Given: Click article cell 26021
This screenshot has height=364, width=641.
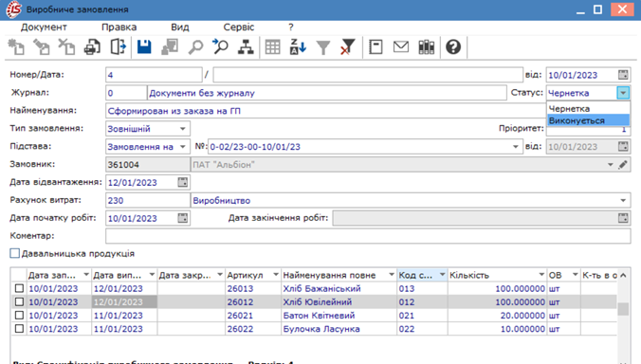Looking at the screenshot, I should (252, 316).
